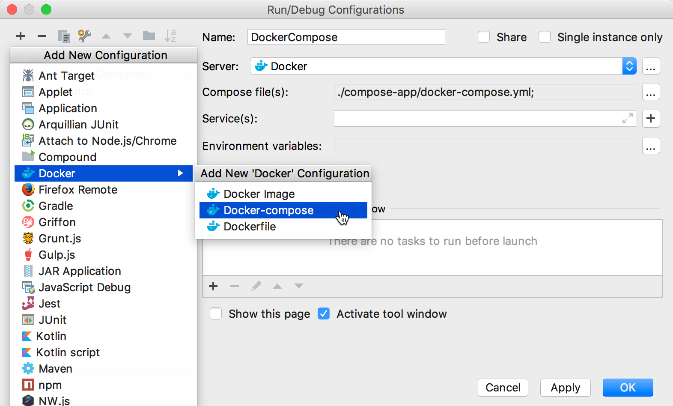Screen dimensions: 673x406
Task: Edit Environment variables with ellipsis button
Action: 651,146
